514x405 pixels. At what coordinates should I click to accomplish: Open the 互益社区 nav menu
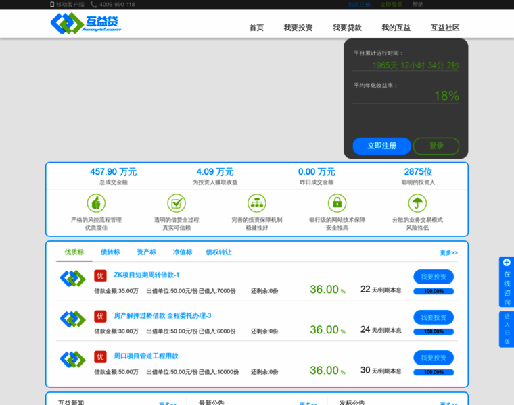[x=445, y=28]
